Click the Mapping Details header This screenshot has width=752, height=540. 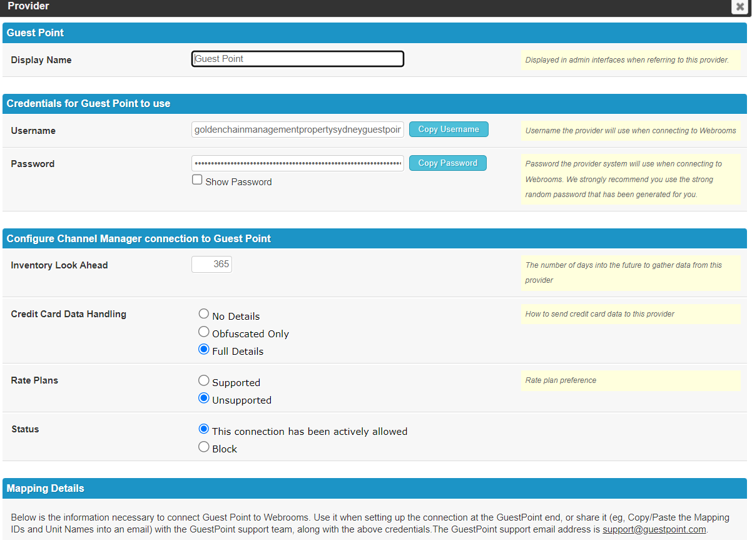pos(375,488)
